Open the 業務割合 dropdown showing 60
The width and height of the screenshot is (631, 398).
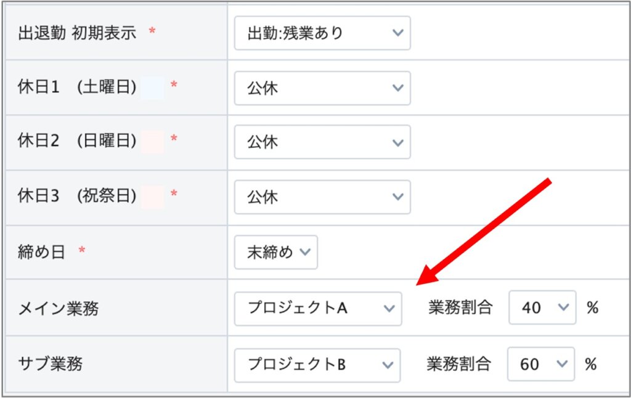tap(540, 365)
